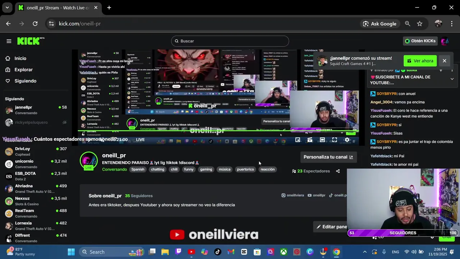
Task: Open Siguiendo in the sidebar
Action: point(25,81)
